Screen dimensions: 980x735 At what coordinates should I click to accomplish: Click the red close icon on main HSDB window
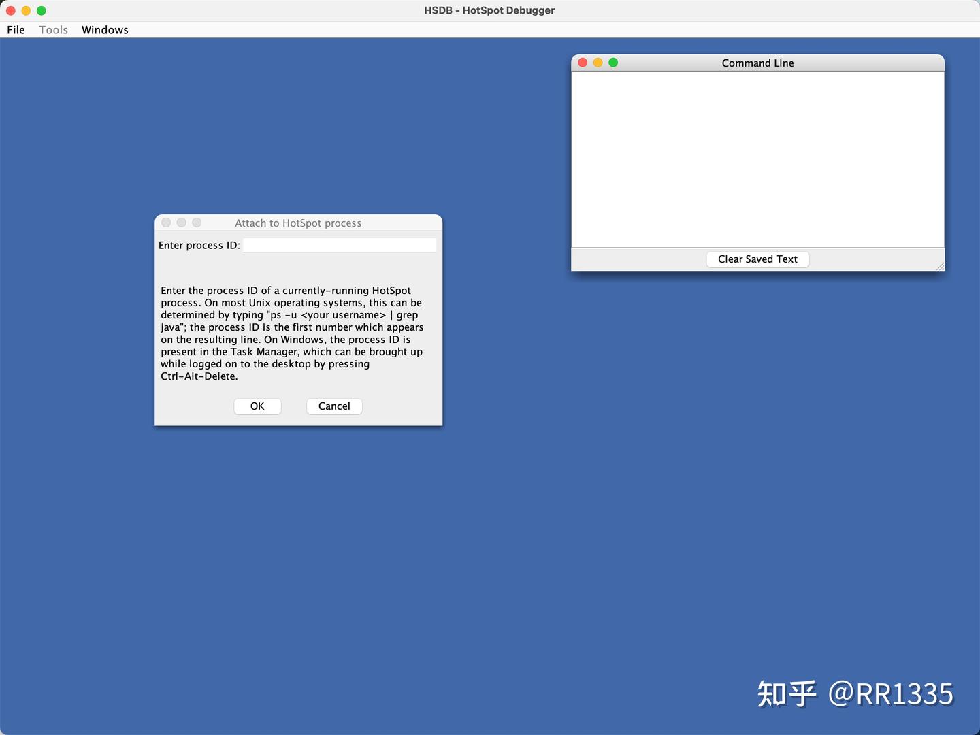pos(10,10)
